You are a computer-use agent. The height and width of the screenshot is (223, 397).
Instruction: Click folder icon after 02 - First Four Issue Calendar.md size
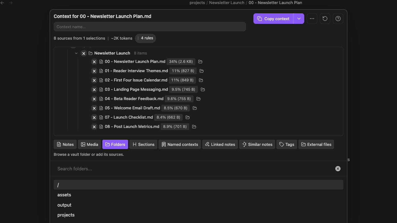coord(201,80)
